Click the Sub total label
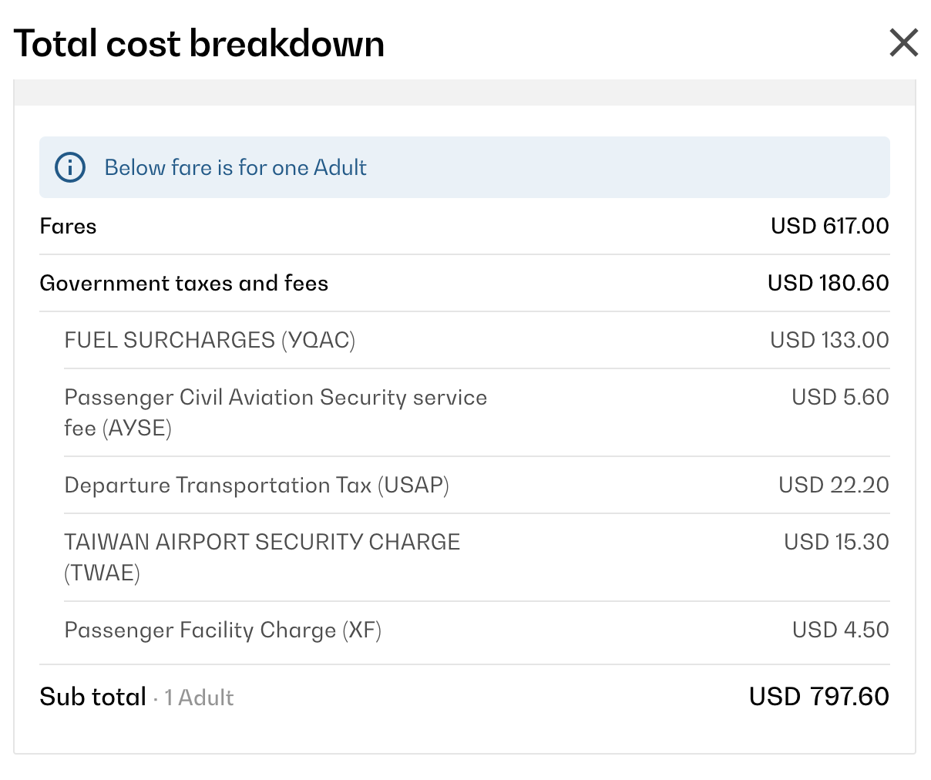Screen dimensions: 931x780 coord(92,697)
